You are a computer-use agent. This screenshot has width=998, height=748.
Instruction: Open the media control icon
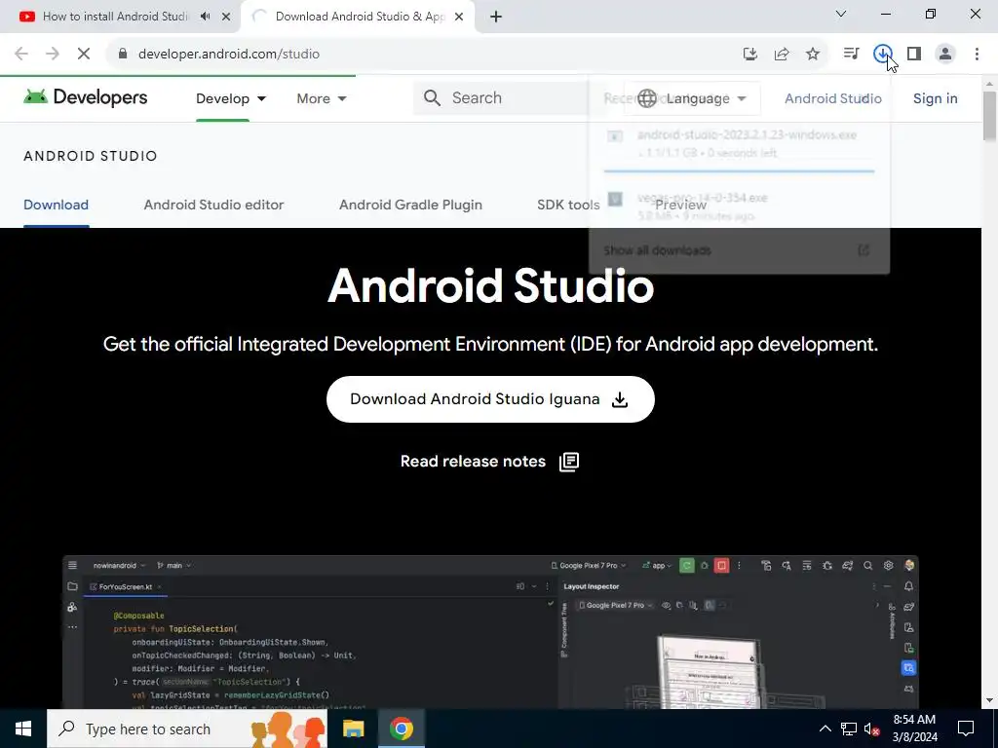pos(851,55)
